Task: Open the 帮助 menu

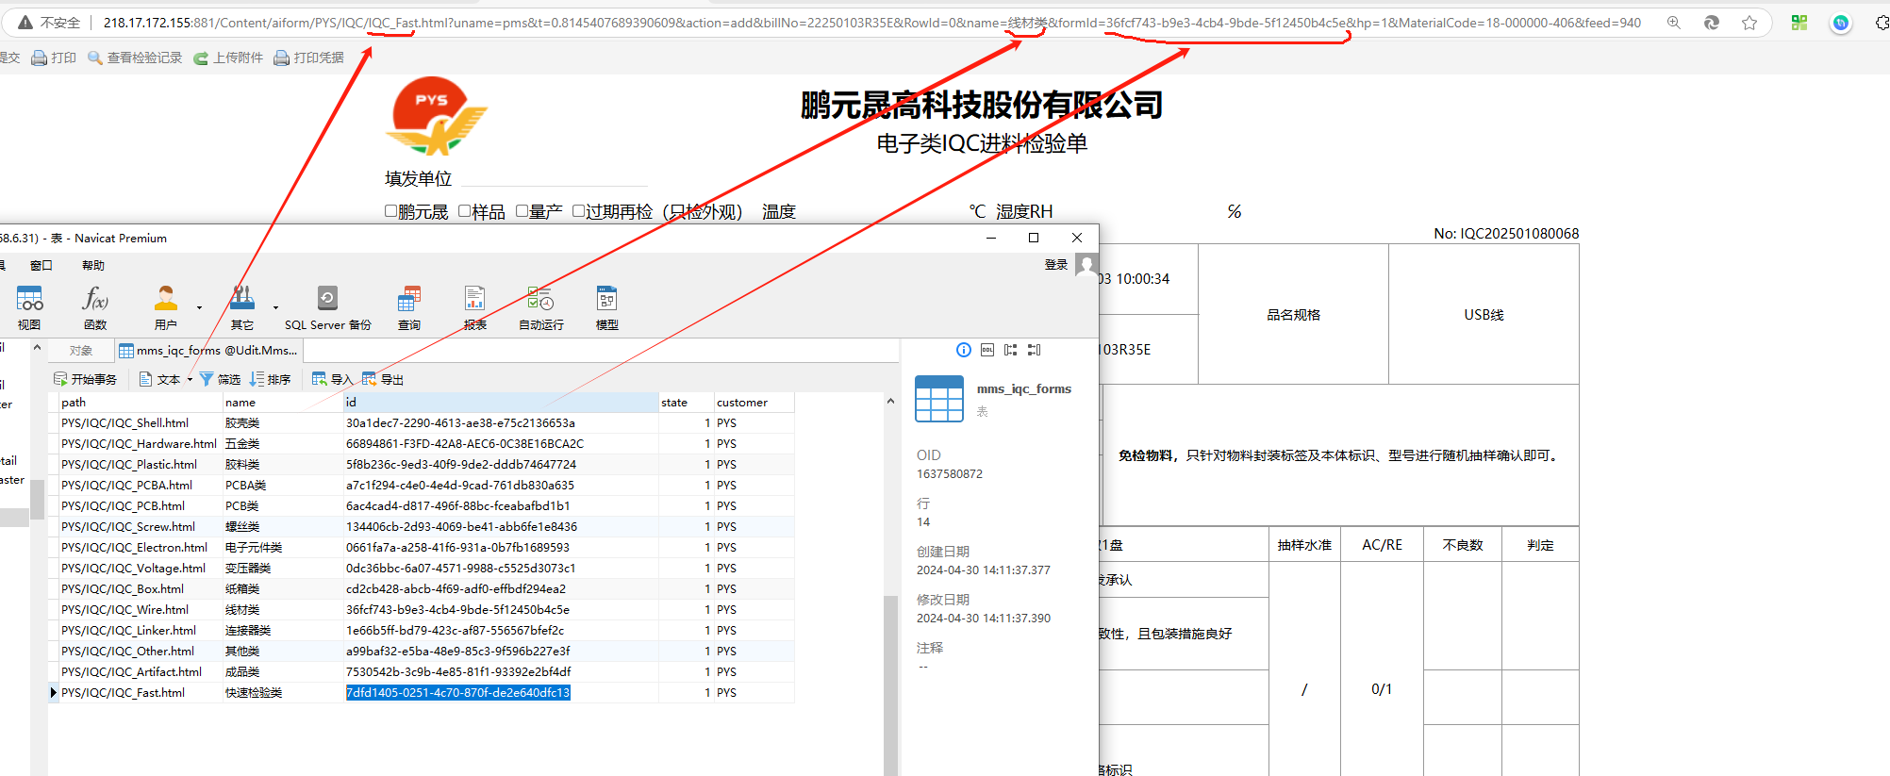Action: (93, 266)
